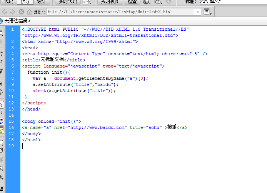Click line number 1 in the gutter
The height and width of the screenshot is (193, 267).
coord(12,29)
